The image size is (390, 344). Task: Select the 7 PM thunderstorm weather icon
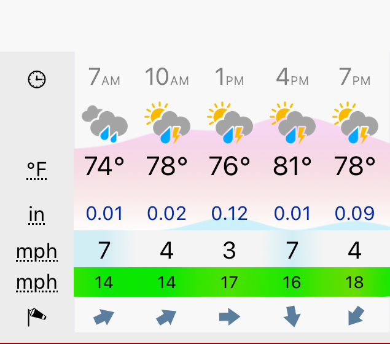click(x=356, y=123)
